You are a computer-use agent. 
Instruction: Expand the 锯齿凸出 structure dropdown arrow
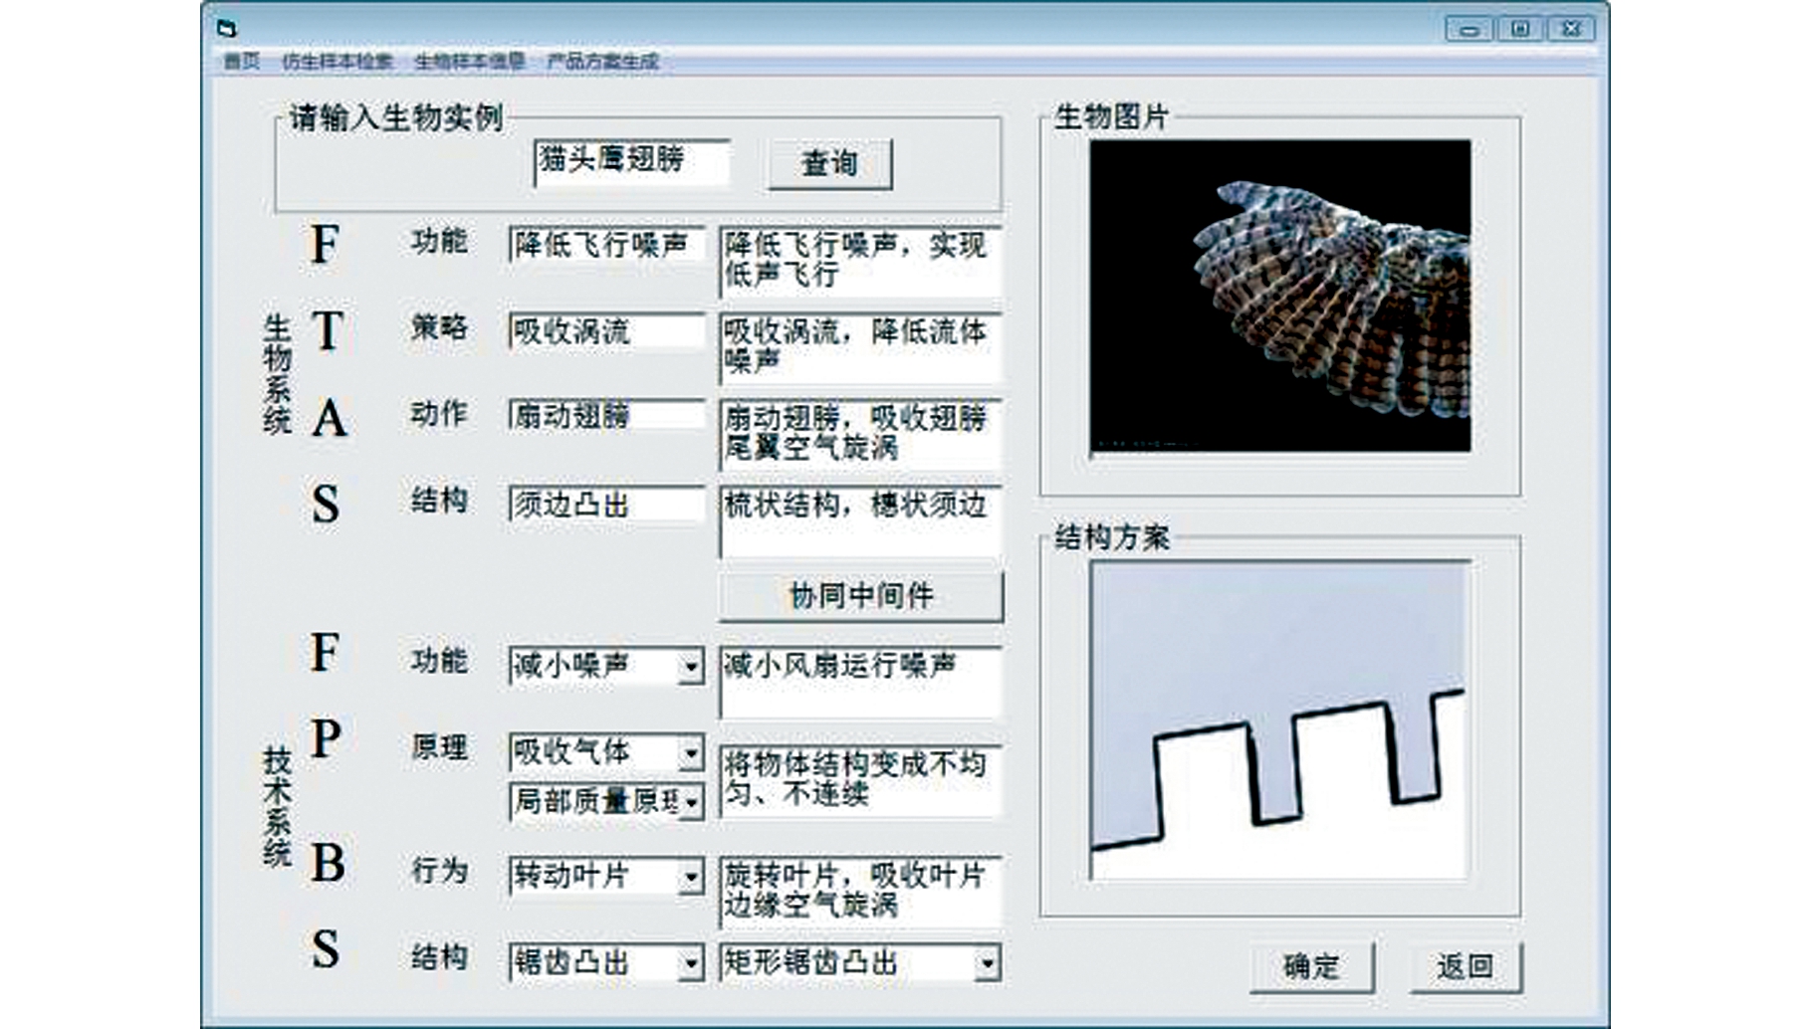pyautogui.click(x=691, y=962)
